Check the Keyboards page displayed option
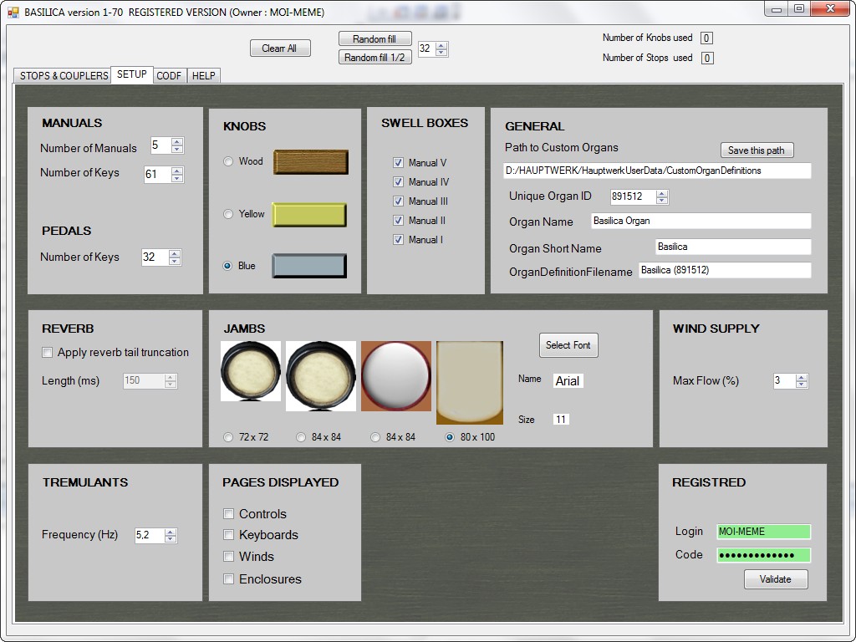Viewport: 856px width, 642px height. (x=229, y=535)
